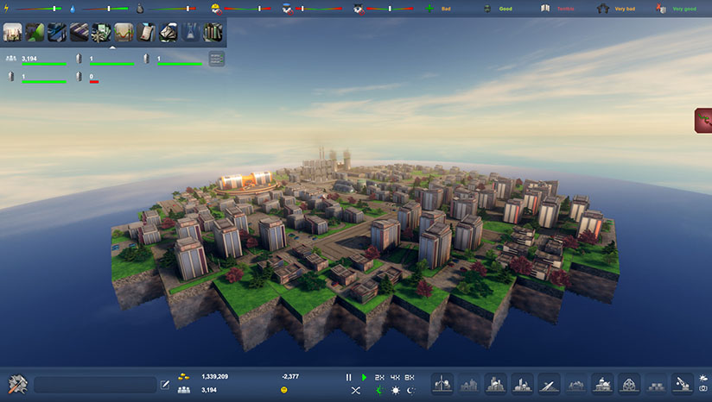Click the red event notification on right edge
This screenshot has height=402, width=712.
pyautogui.click(x=703, y=120)
